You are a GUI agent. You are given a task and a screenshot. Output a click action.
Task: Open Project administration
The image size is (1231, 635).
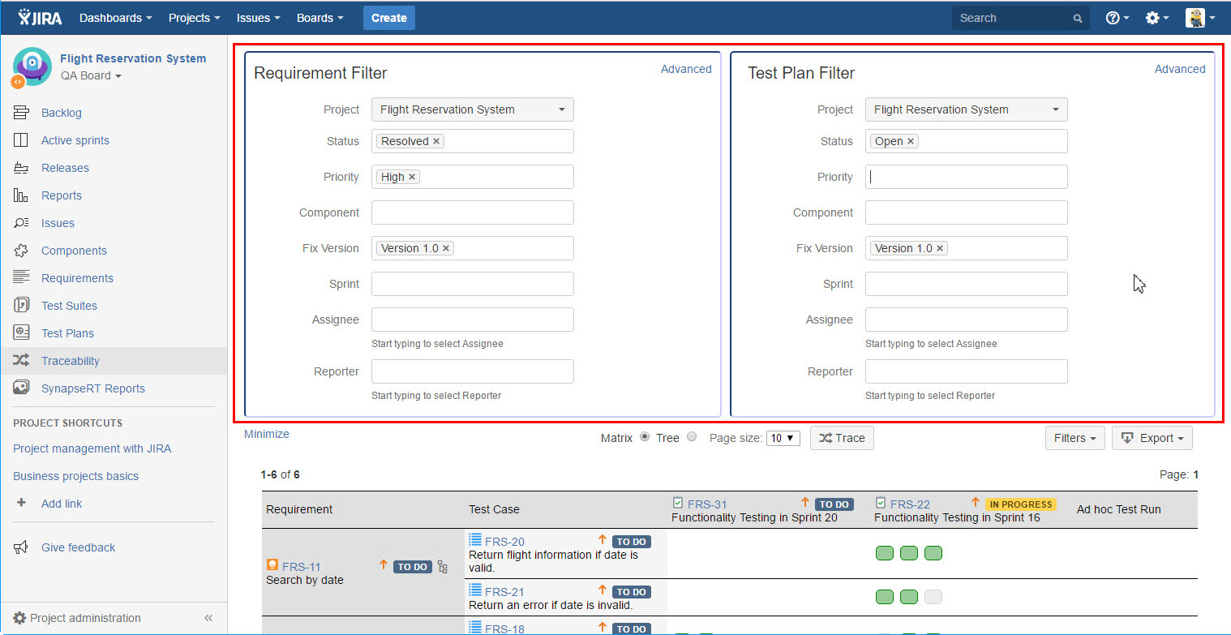click(x=85, y=618)
